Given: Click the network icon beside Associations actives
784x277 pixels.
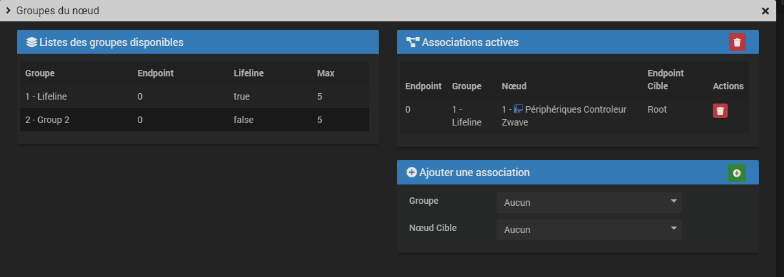Looking at the screenshot, I should coord(412,43).
